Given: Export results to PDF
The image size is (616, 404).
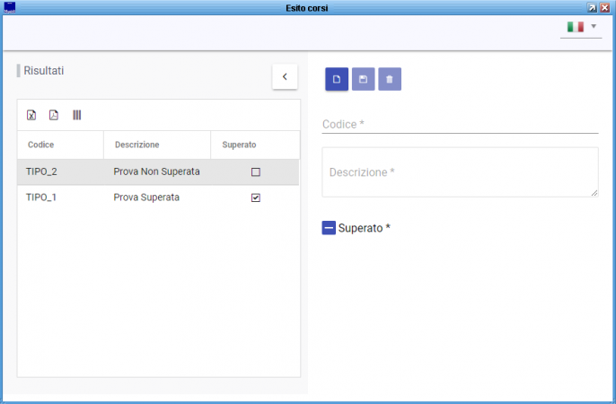Looking at the screenshot, I should tap(54, 115).
